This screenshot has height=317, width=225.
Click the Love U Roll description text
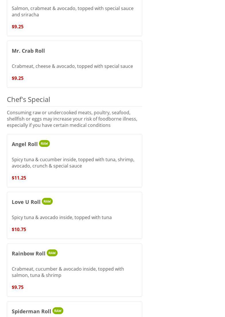point(62,217)
